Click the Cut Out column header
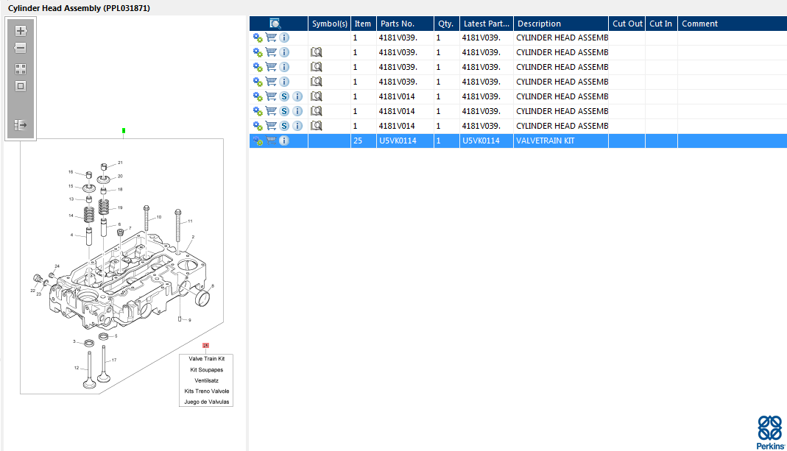 (x=627, y=24)
